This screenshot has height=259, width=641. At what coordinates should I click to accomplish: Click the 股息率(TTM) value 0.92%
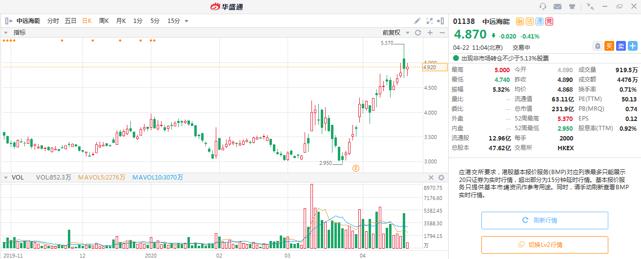(x=628, y=128)
